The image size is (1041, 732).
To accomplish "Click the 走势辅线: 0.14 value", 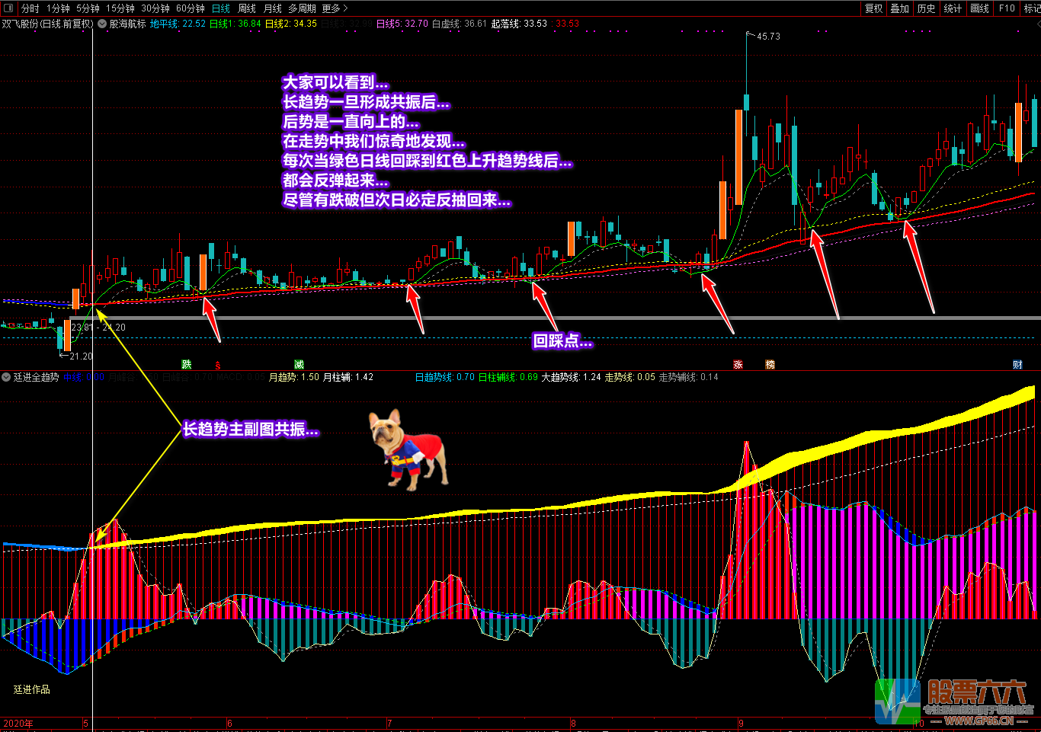I will coord(688,377).
